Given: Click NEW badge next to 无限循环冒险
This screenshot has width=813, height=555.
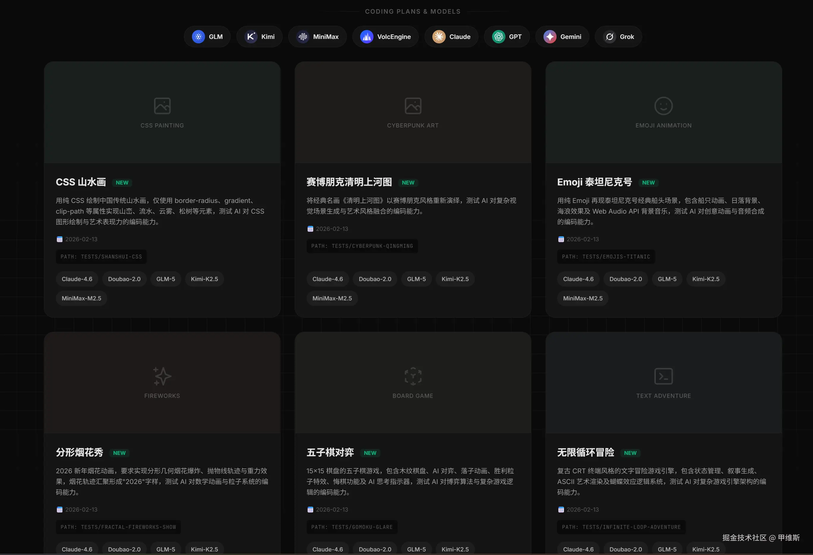Looking at the screenshot, I should click(630, 453).
